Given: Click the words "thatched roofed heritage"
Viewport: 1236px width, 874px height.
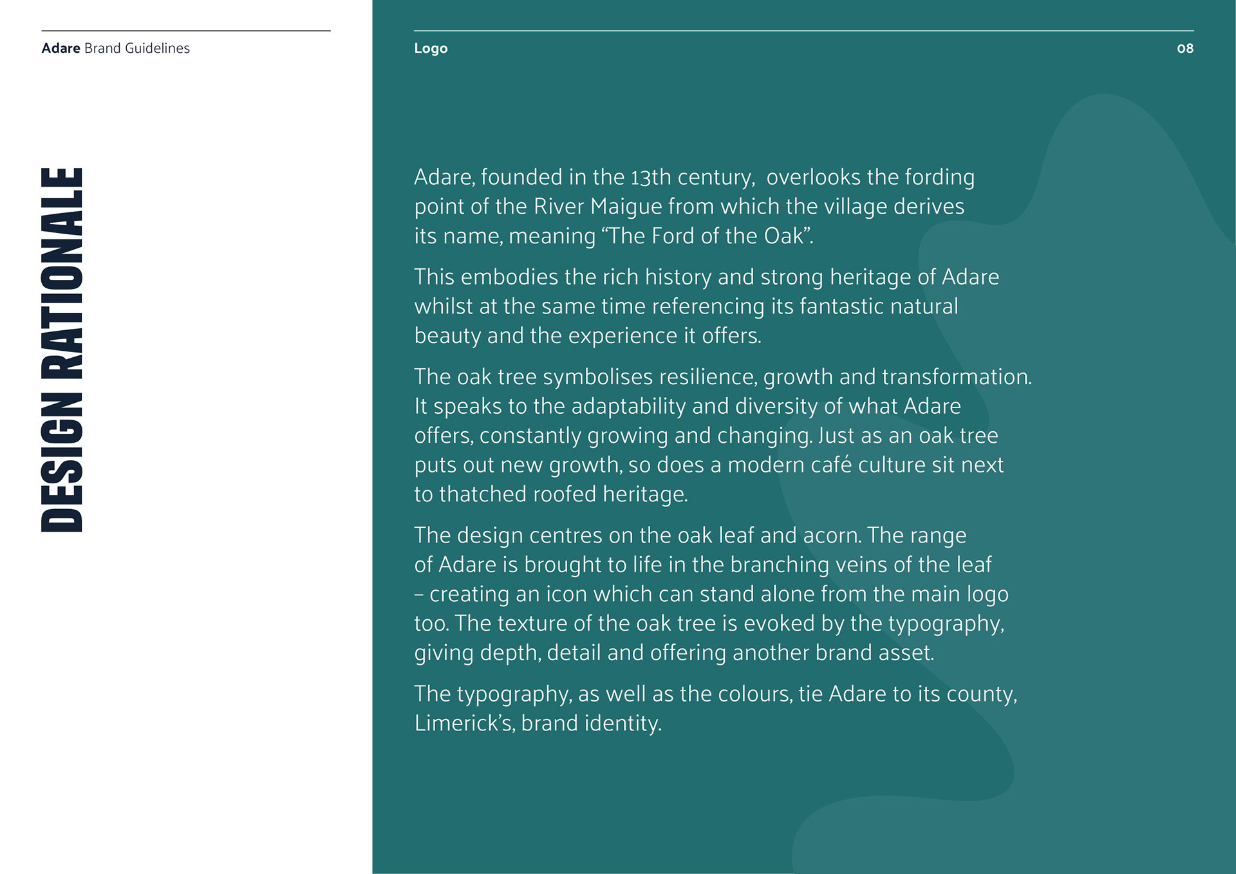Looking at the screenshot, I should click(563, 494).
